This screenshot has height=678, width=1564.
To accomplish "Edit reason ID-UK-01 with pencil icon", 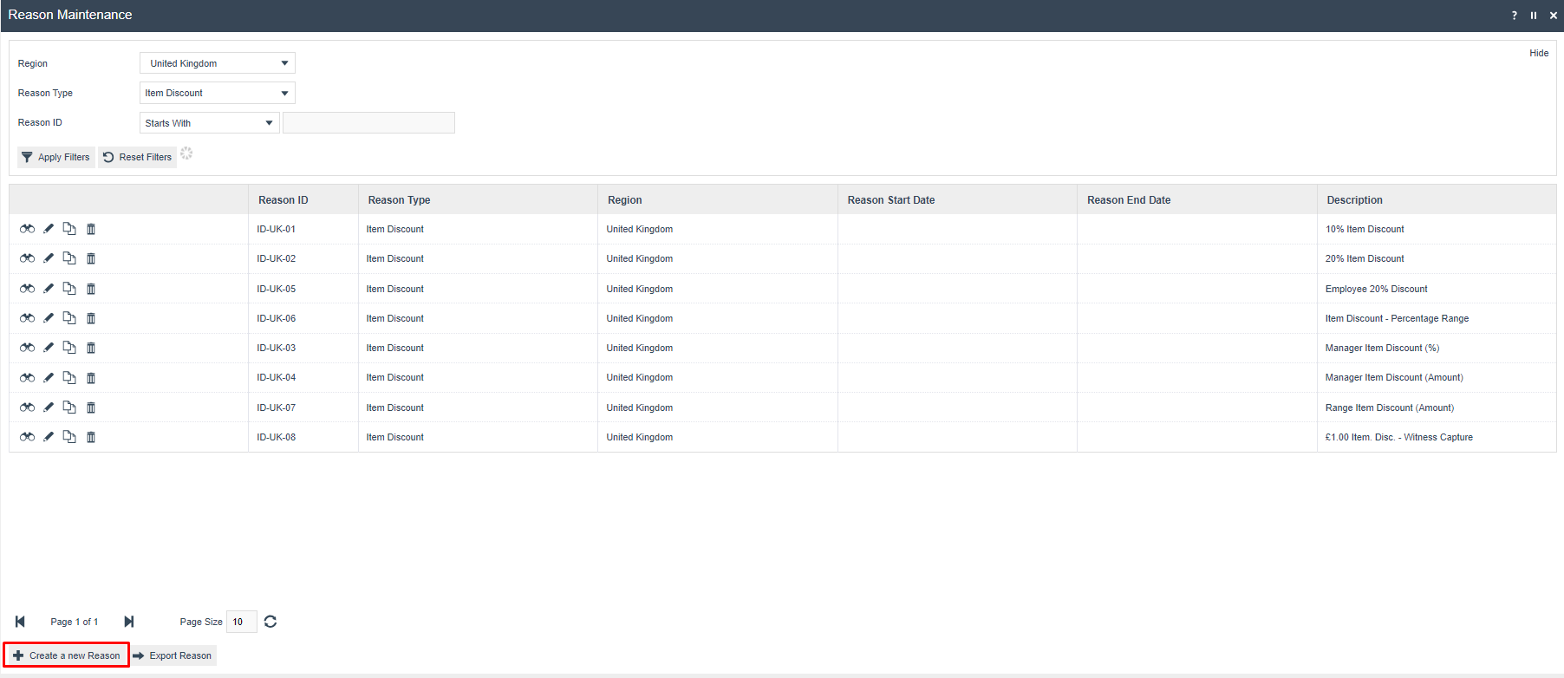I will pyautogui.click(x=49, y=229).
